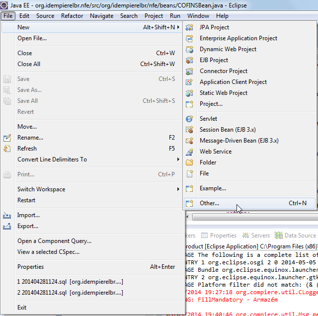Viewport: 318px width, 316px height.
Task: Switch to the Servers tab
Action: [256, 236]
